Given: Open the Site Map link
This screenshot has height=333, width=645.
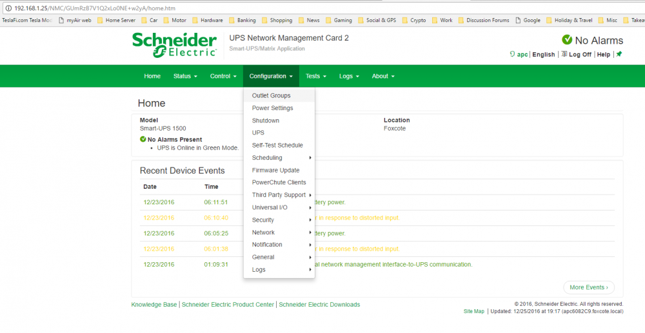Looking at the screenshot, I should [x=474, y=311].
